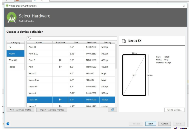Click the Play Store icon in Pixel row

click(x=60, y=66)
